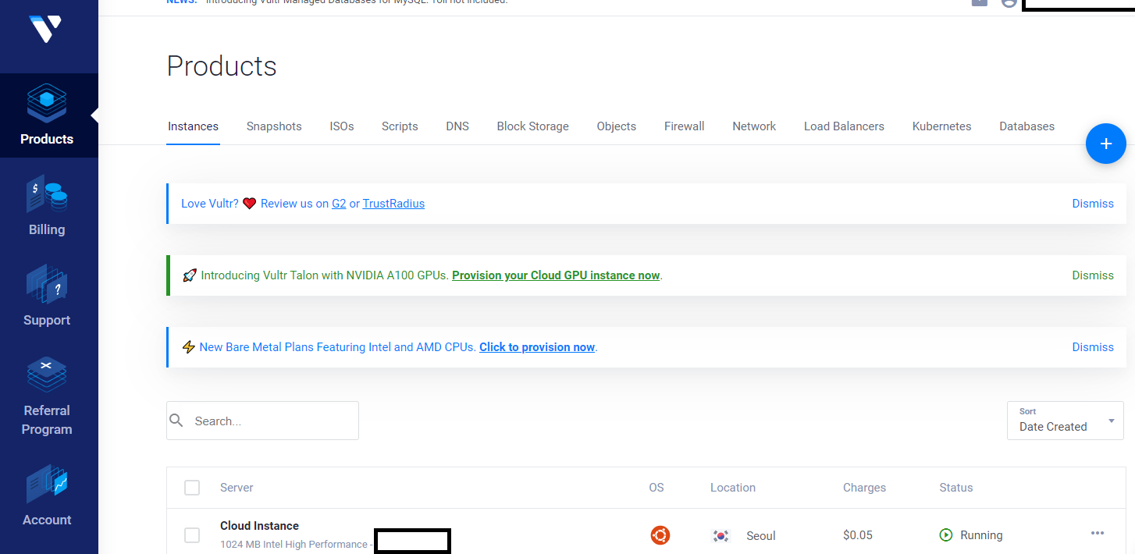Screen dimensions: 1135x554
Task: Click the Server column header
Action: click(237, 488)
